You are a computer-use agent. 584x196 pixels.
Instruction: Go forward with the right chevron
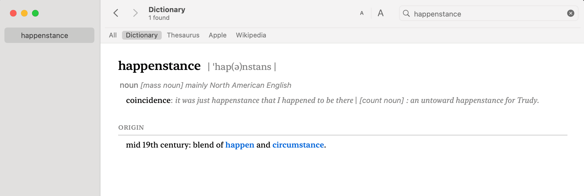pos(135,13)
